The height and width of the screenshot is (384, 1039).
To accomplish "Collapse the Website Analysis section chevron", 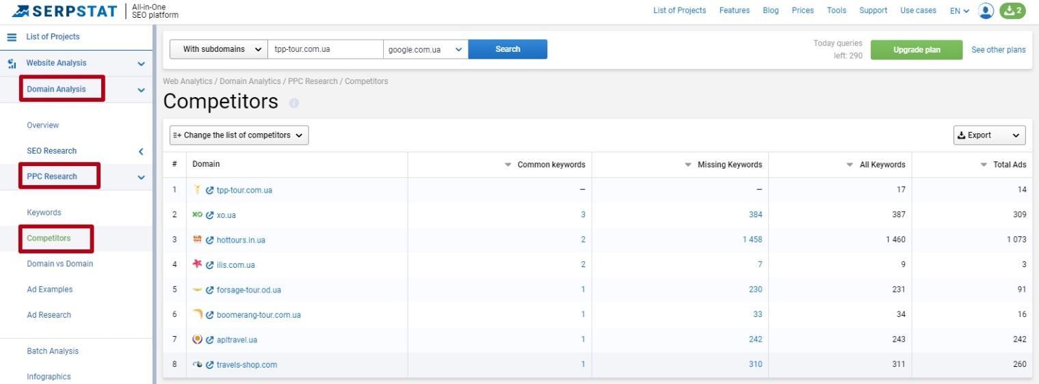I will coord(141,64).
